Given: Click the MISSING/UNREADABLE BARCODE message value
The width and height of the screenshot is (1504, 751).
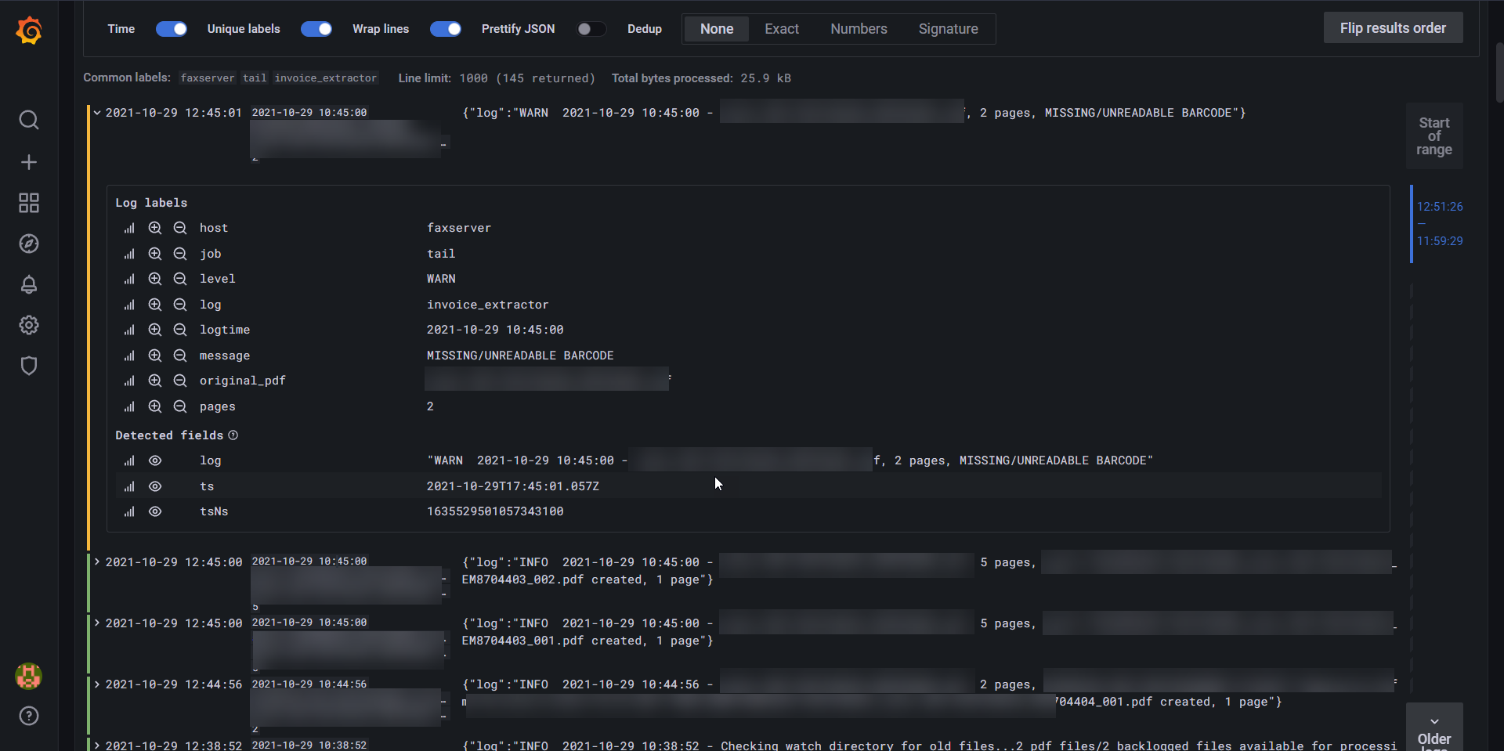Looking at the screenshot, I should pos(520,356).
